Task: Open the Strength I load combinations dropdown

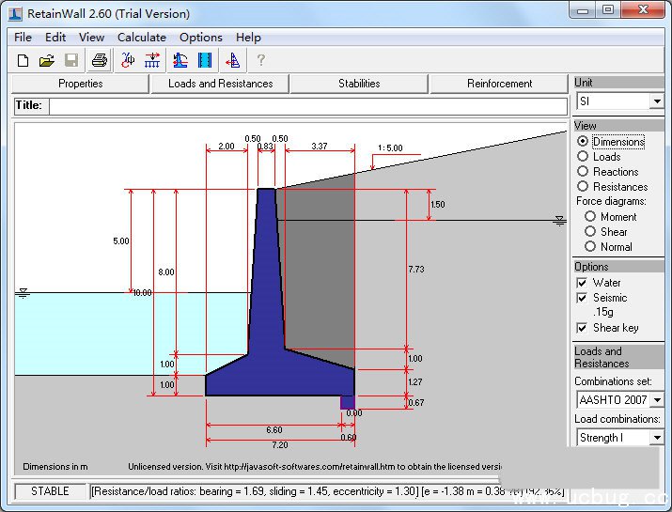Action: point(656,438)
